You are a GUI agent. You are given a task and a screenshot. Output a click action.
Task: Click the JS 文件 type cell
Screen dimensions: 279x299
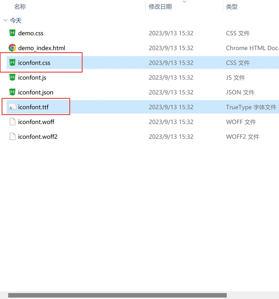coord(235,77)
